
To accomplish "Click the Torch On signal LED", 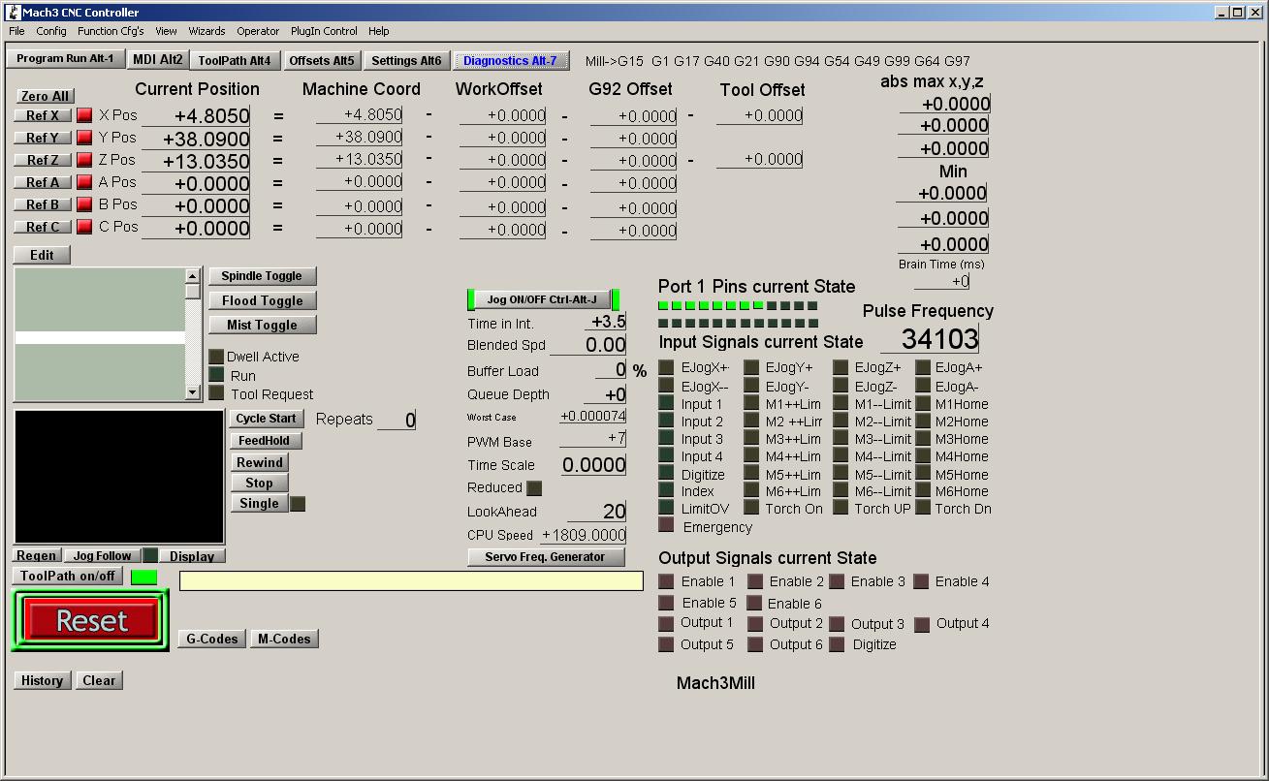I will (751, 508).
